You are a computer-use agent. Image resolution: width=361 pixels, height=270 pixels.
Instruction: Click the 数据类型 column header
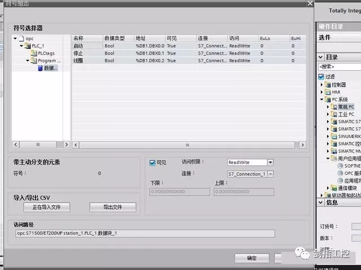coord(116,38)
